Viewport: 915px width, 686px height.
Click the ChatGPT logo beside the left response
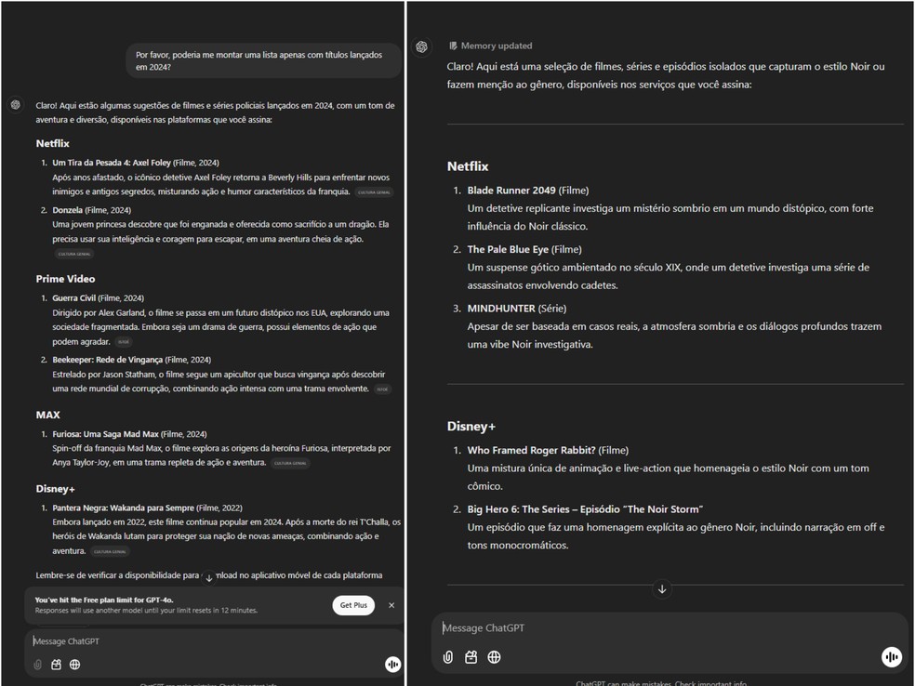(x=15, y=105)
